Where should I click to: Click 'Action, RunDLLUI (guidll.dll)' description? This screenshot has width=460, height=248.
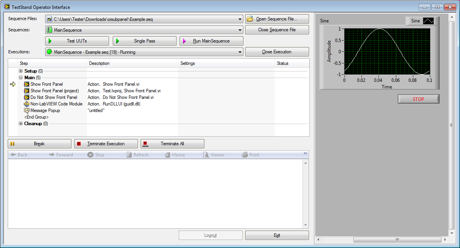[x=114, y=104]
